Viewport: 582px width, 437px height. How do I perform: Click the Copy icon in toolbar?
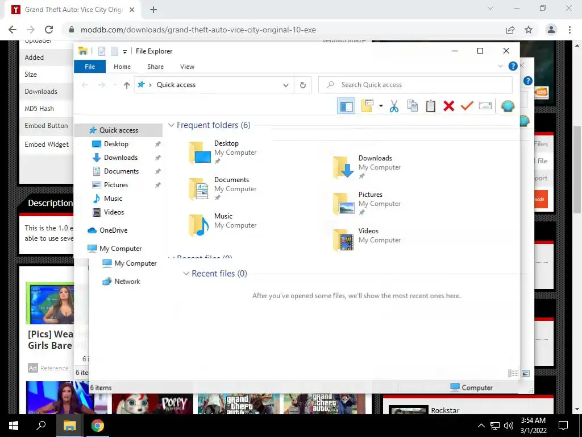pos(413,106)
